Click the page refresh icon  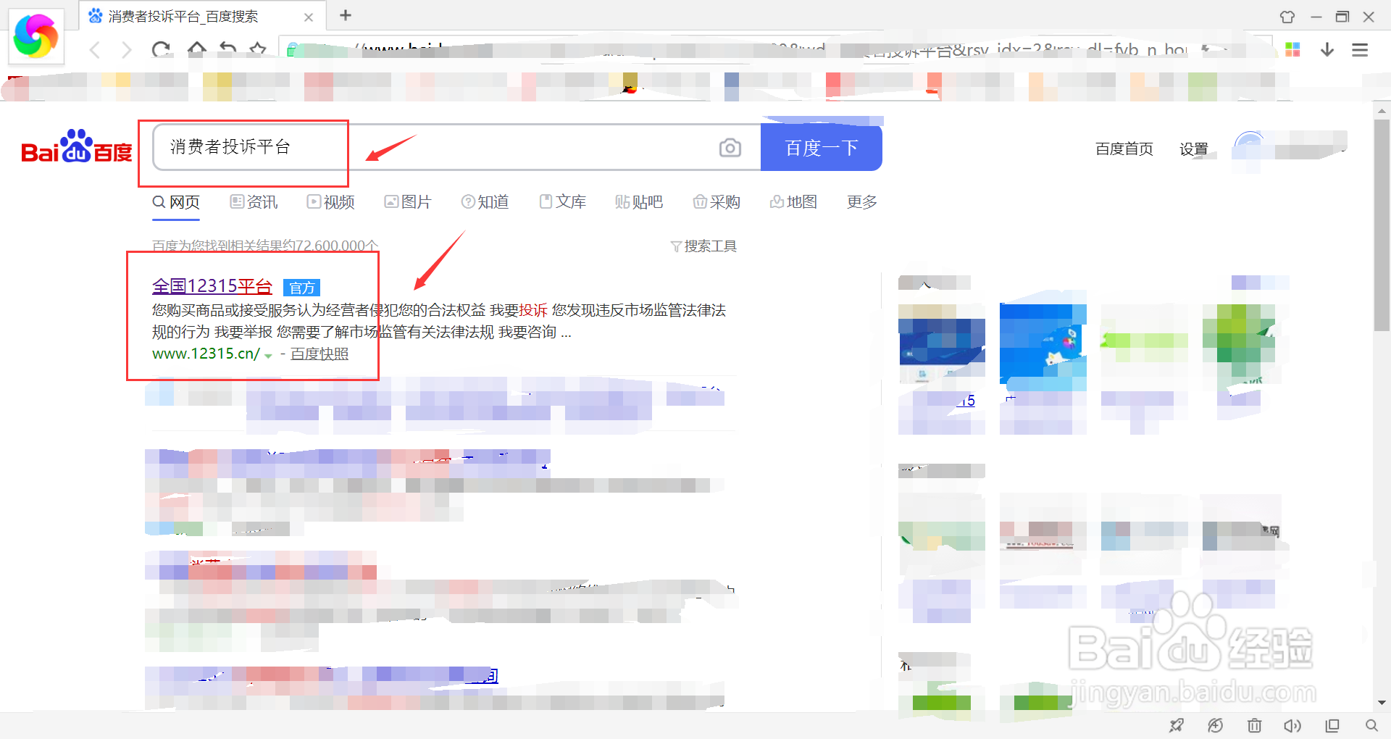point(161,49)
